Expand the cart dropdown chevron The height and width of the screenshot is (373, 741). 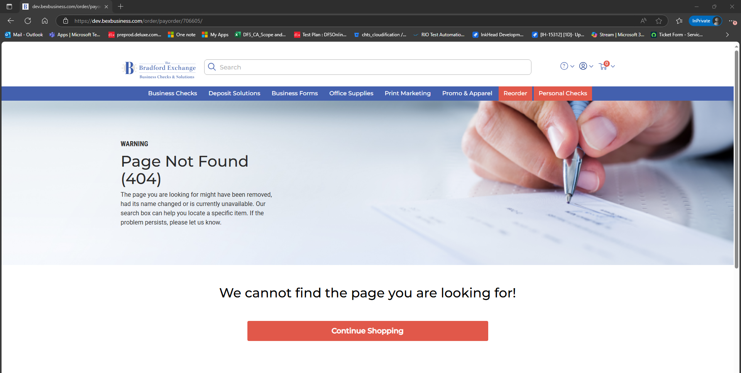coord(613,66)
